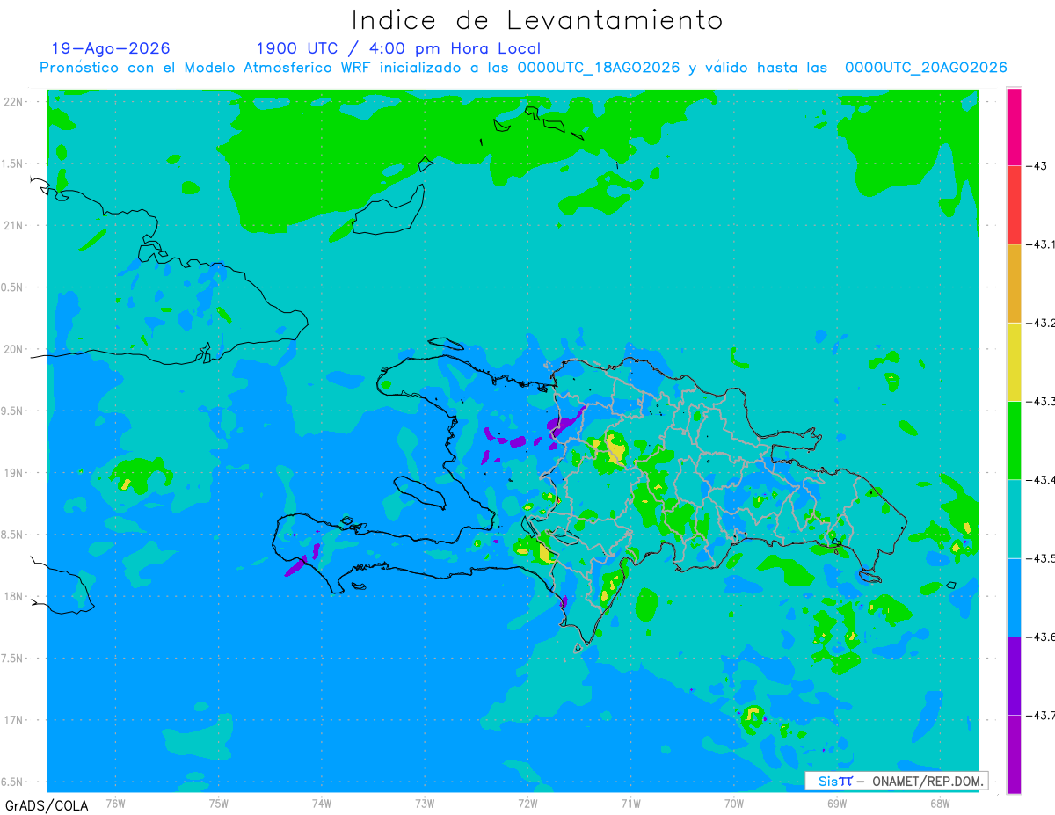Click the '-43.7' color scale label

pyautogui.click(x=1041, y=716)
